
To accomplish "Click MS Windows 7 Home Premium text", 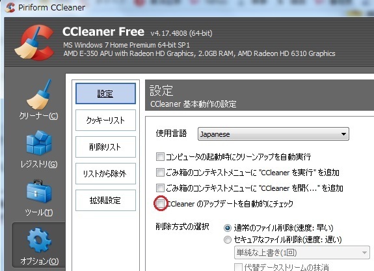I will [x=126, y=45].
